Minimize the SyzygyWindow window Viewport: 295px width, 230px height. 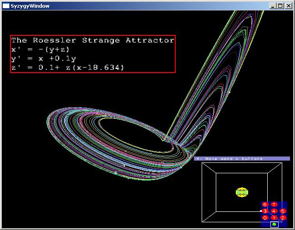point(273,6)
